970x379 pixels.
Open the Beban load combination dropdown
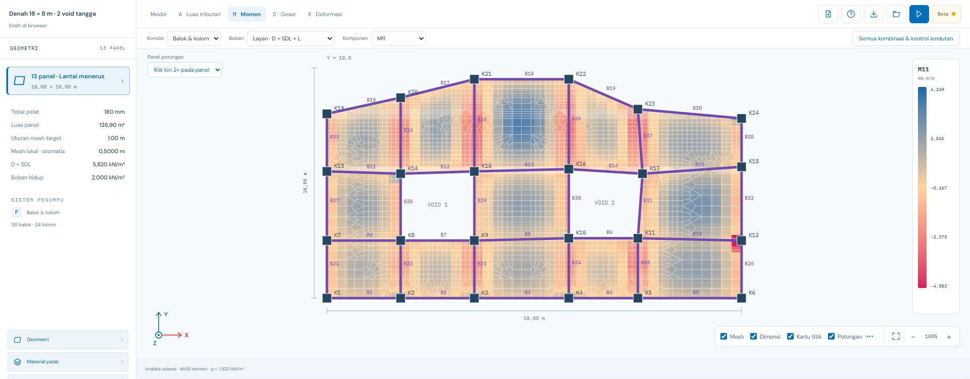click(290, 38)
